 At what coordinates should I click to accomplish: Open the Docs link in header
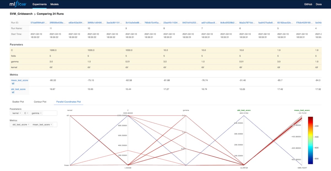(319, 4)
